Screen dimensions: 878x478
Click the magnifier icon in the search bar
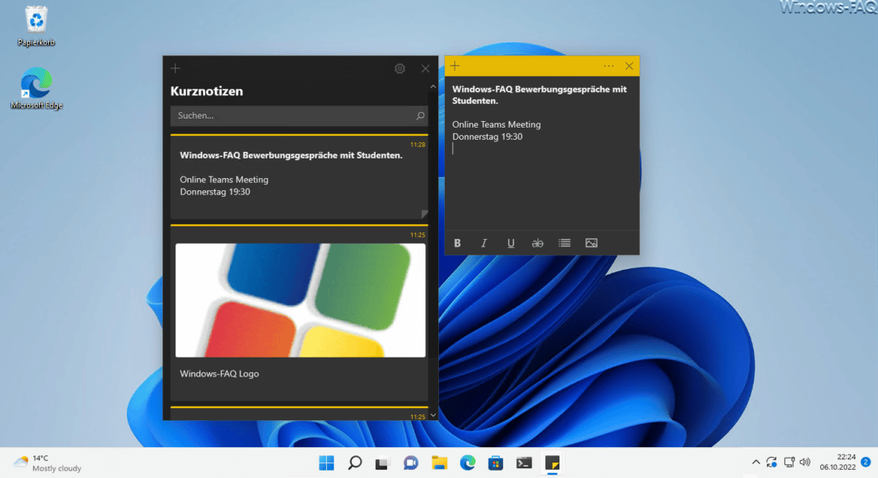[419, 115]
